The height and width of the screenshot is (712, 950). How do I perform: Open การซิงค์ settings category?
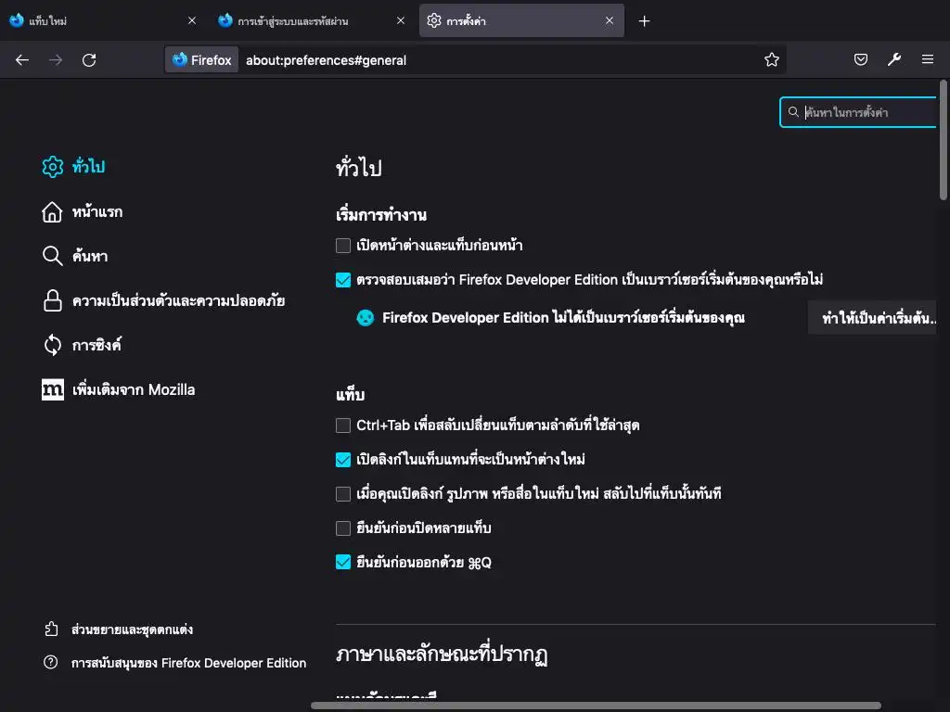pos(96,345)
